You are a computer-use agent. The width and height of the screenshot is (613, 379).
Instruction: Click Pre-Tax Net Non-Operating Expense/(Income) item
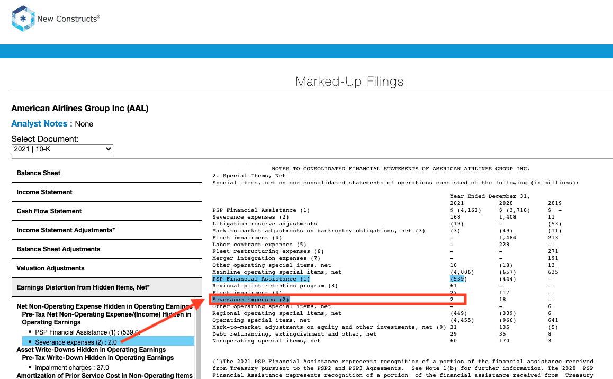106,319
